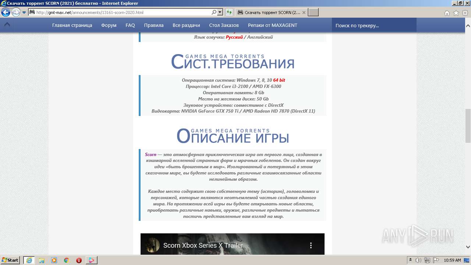Click 'Оперативная память: 8 Gb' line

[x=233, y=93]
